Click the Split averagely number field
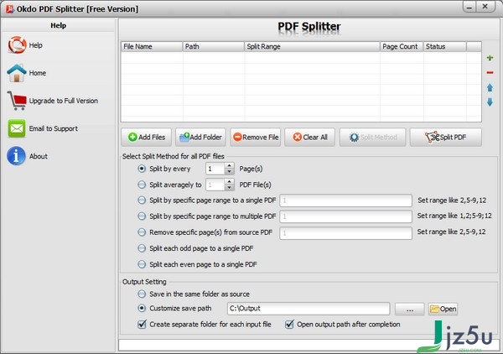 [215, 185]
